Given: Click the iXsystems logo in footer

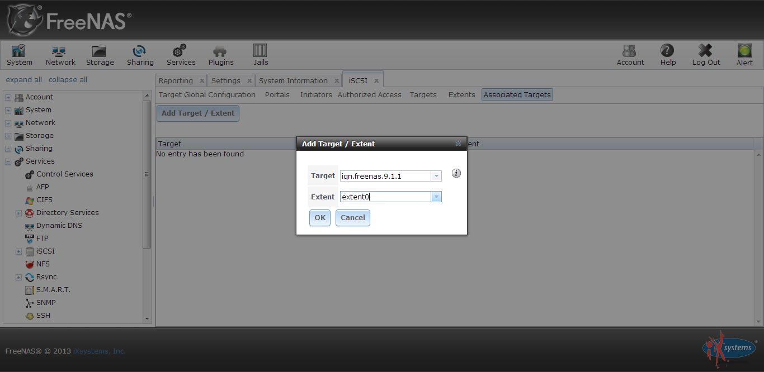Looking at the screenshot, I should (x=729, y=347).
